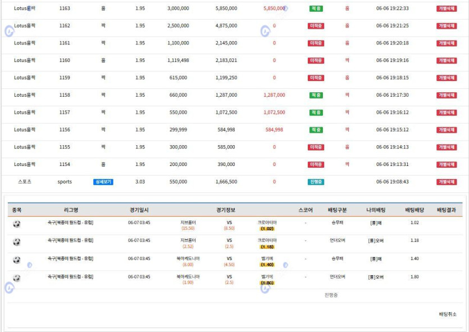The image size is (469, 332).
Task: Delete bet round 1163 with 개별삭제
Action: tap(447, 8)
